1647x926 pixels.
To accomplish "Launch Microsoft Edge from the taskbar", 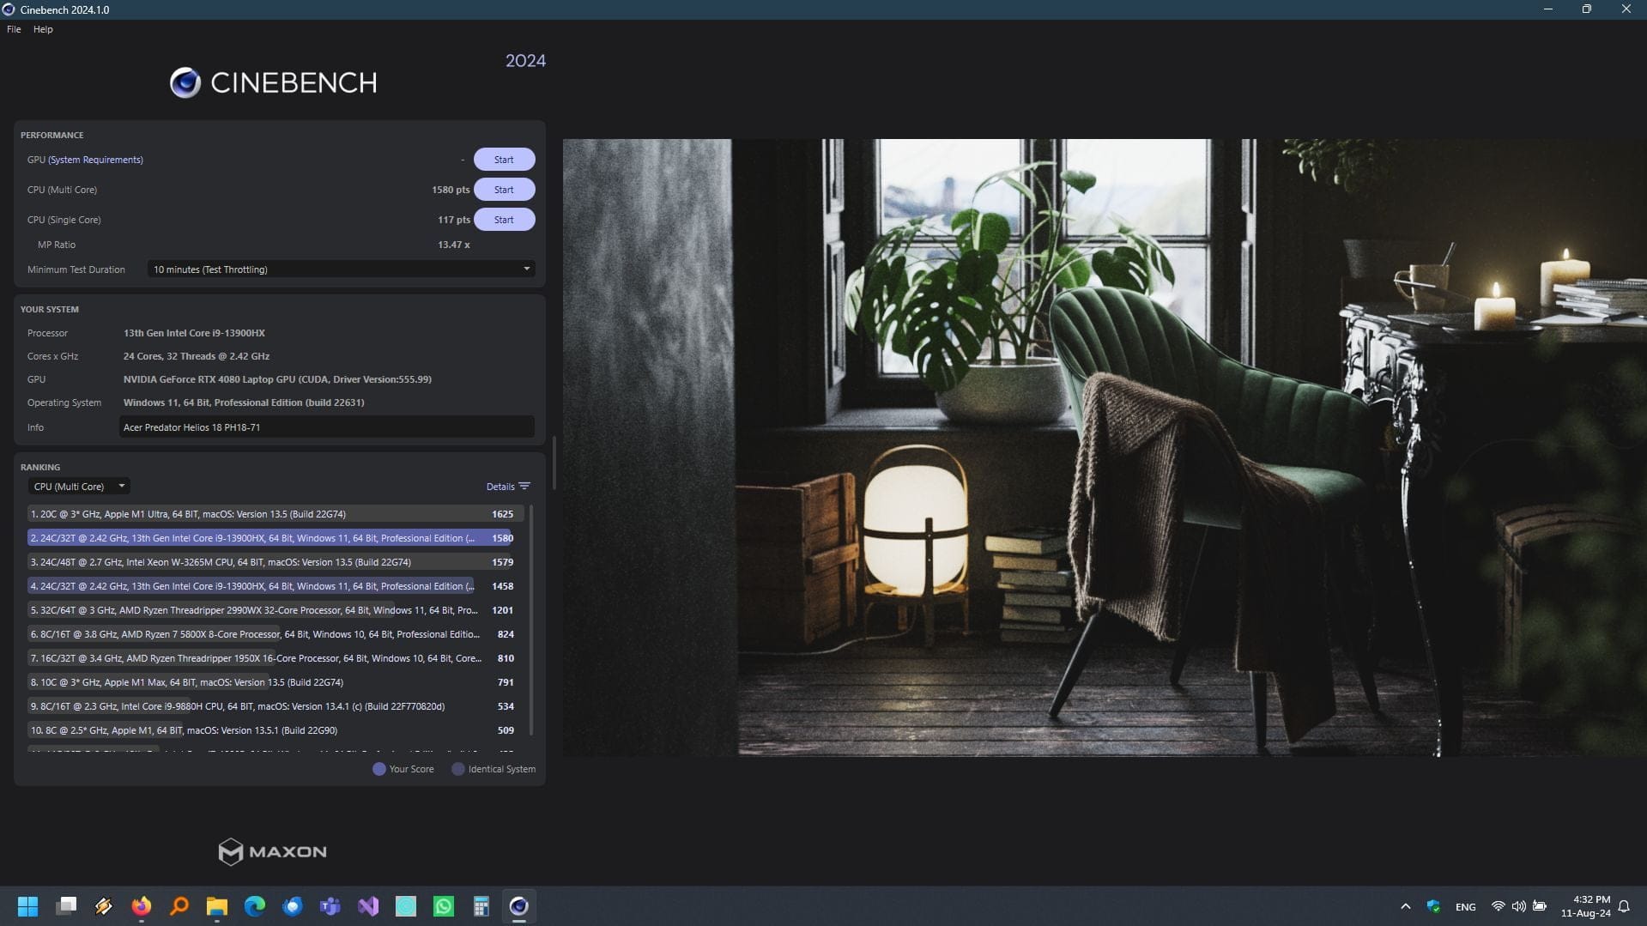I will 255,906.
